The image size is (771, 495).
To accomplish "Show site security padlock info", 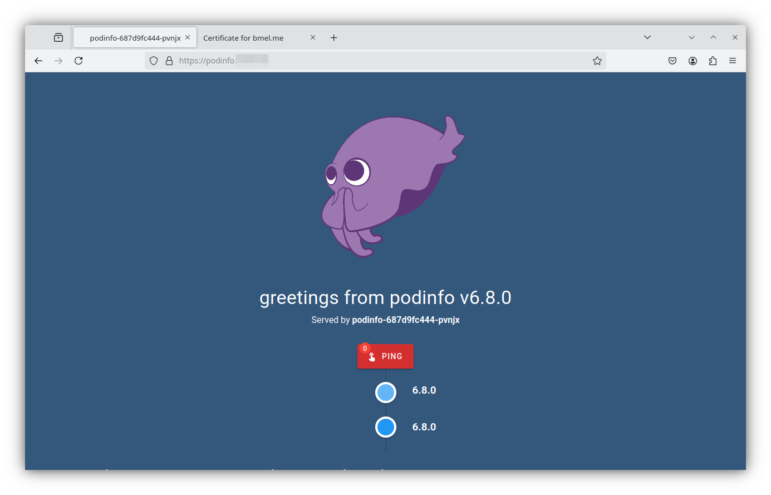I will 169,61.
